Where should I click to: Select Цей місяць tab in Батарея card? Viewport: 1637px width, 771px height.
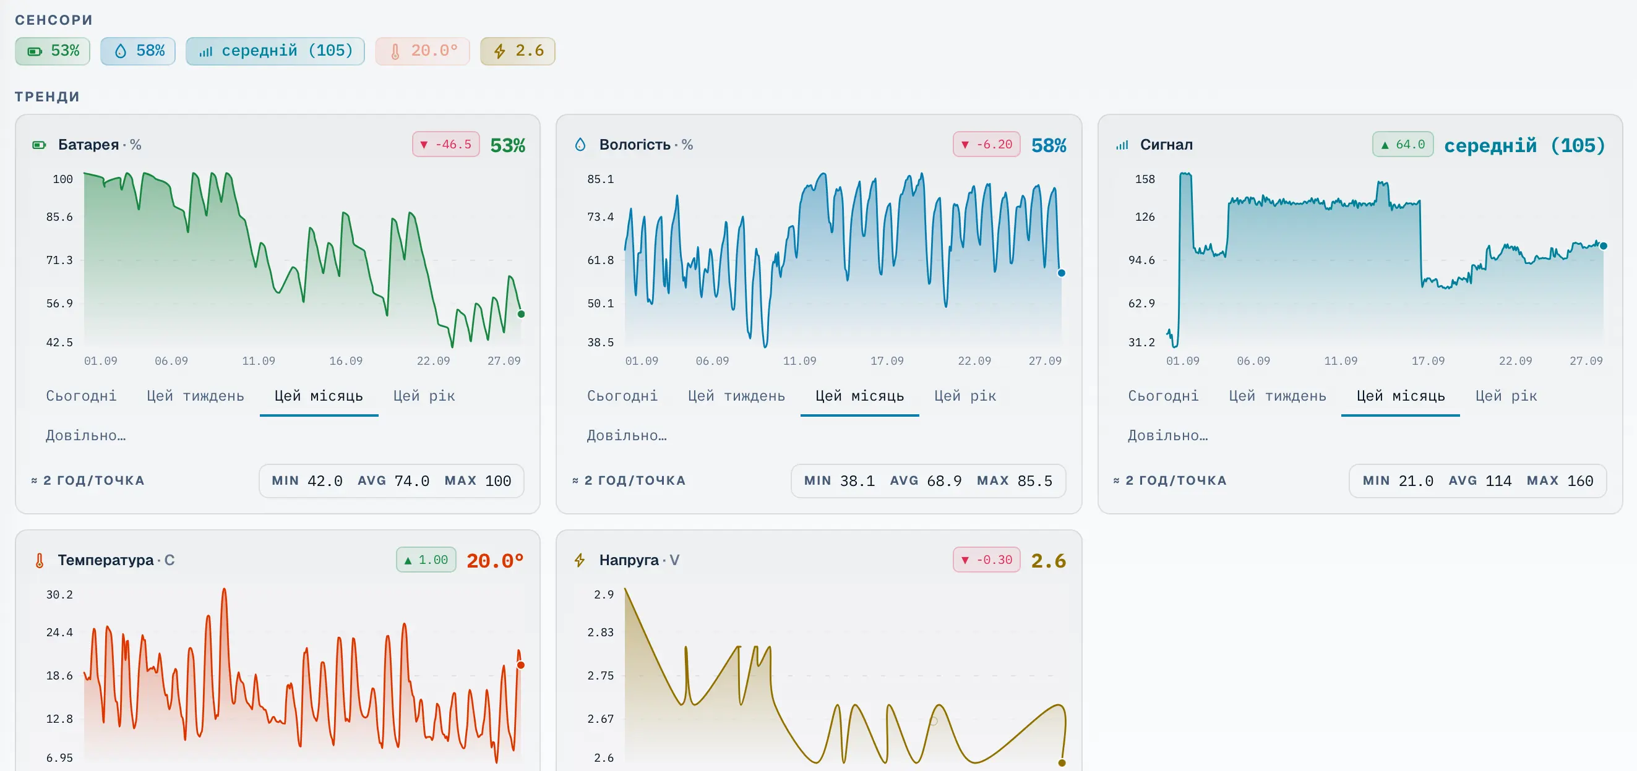tap(319, 396)
